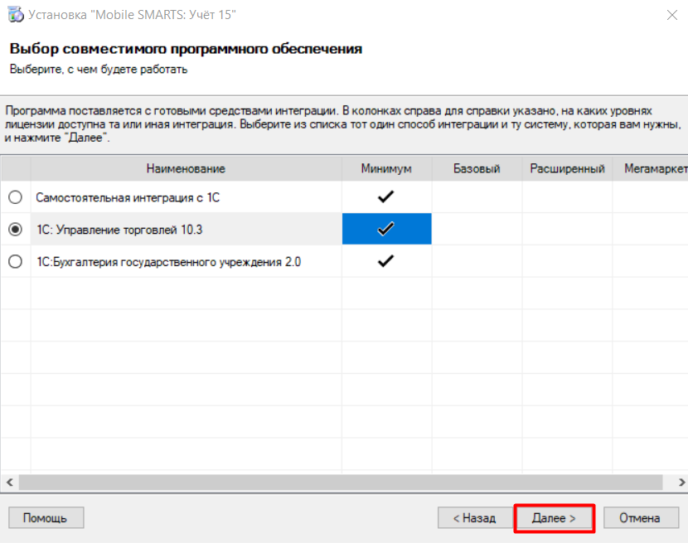Viewport: 688px width, 543px height.
Task: Go back with the '< Назад' button
Action: (475, 518)
